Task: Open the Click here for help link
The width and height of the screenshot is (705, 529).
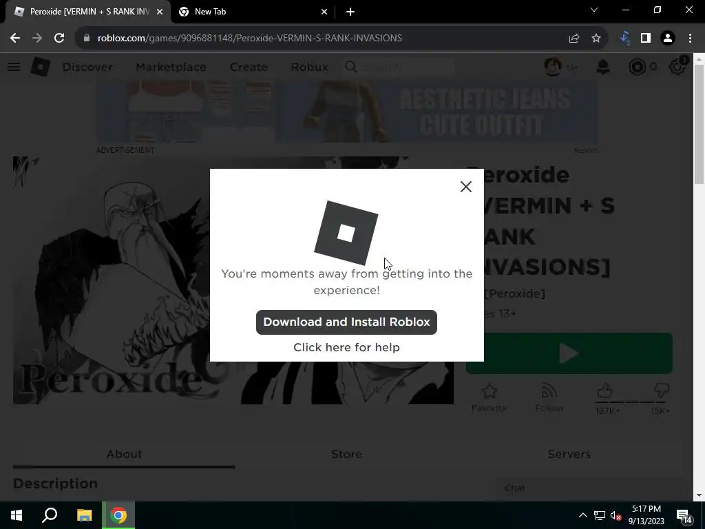Action: [346, 347]
